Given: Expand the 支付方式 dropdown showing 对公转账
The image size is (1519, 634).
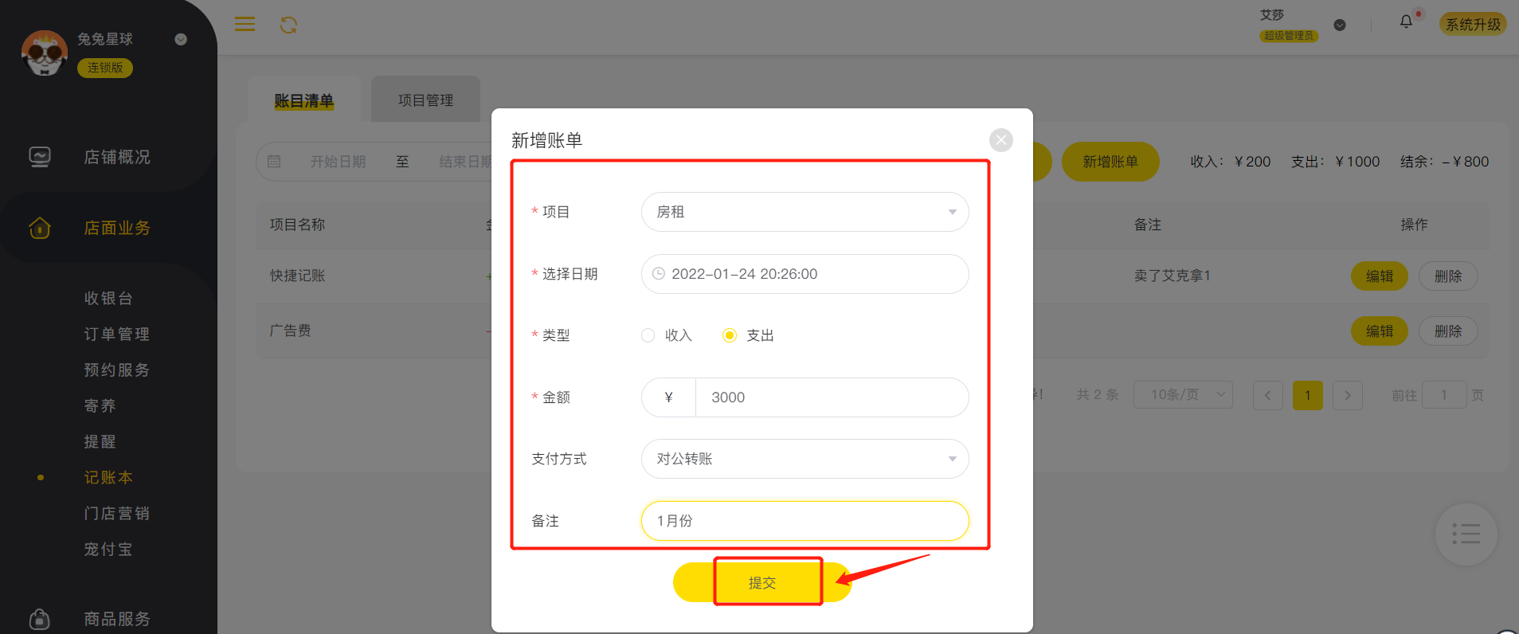Looking at the screenshot, I should pyautogui.click(x=805, y=459).
